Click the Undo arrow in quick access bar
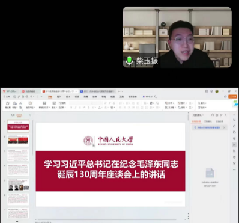 click(31, 97)
